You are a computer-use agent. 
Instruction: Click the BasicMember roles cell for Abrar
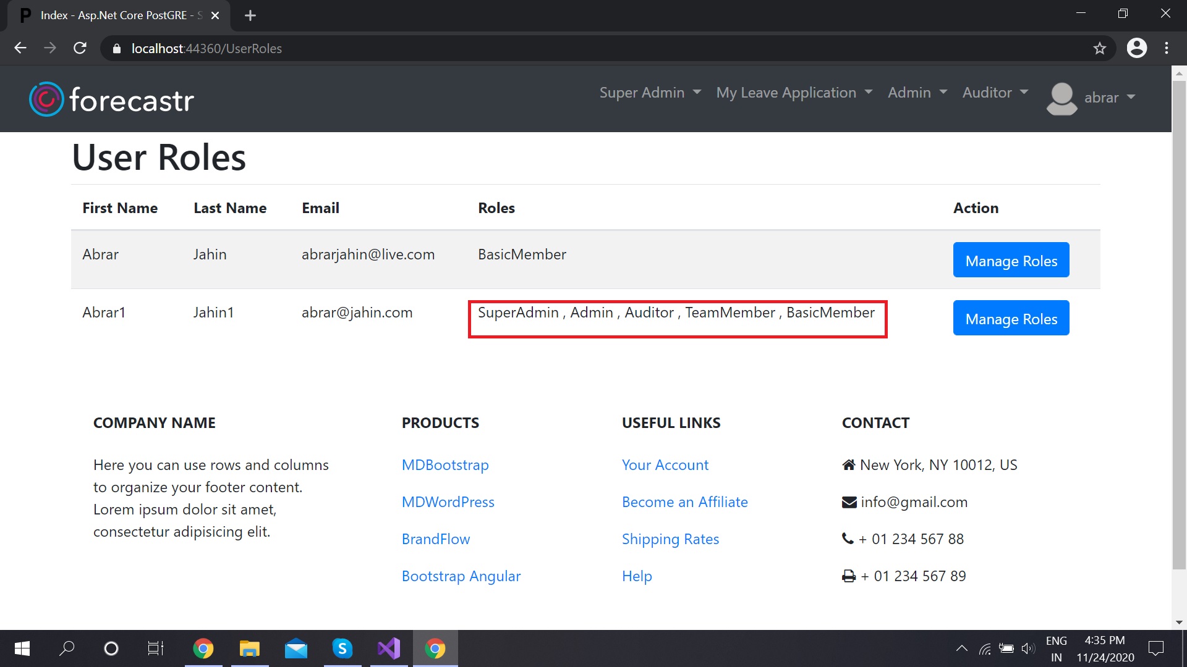(522, 254)
